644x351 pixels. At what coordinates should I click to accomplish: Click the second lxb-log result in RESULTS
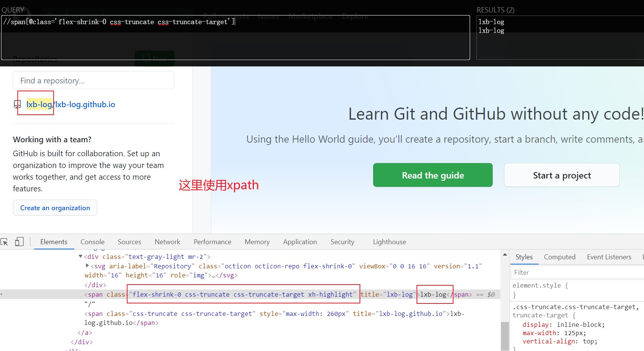tap(491, 31)
